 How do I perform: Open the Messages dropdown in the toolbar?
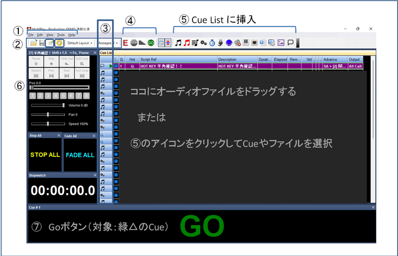pyautogui.click(x=108, y=43)
